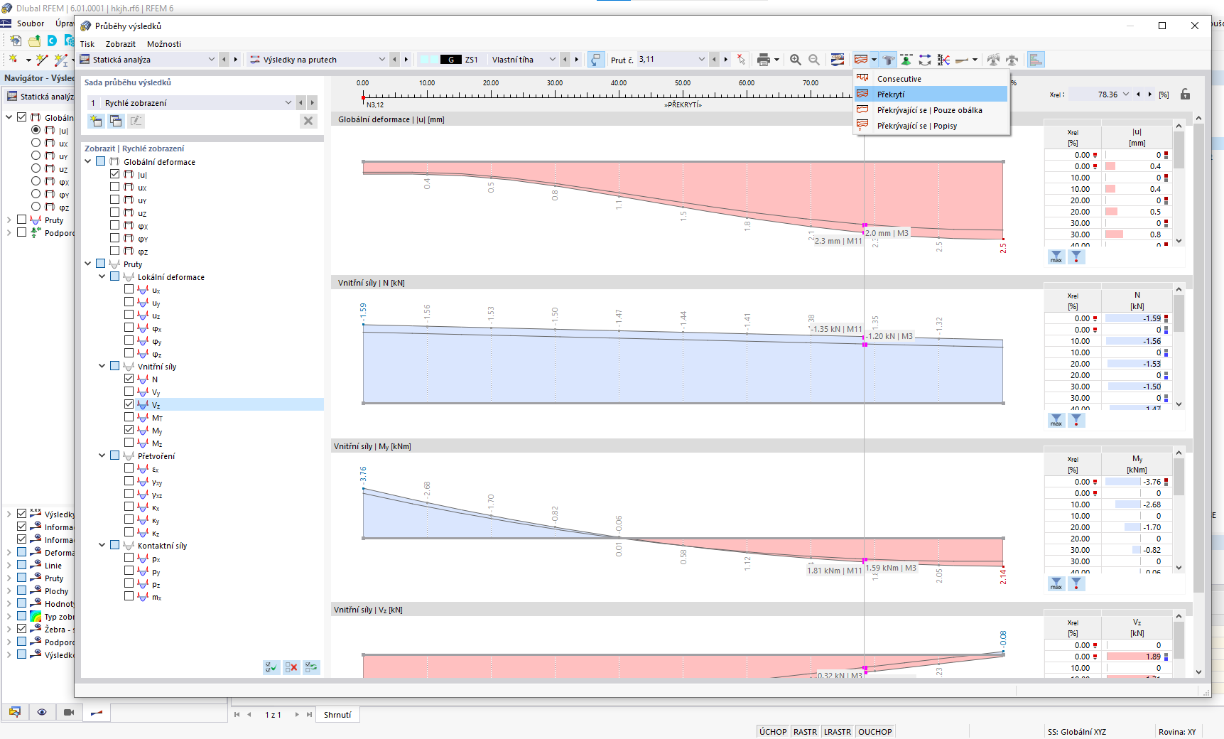The image size is (1224, 739).
Task: Click the filter icon below the |u| table
Action: point(1076,257)
